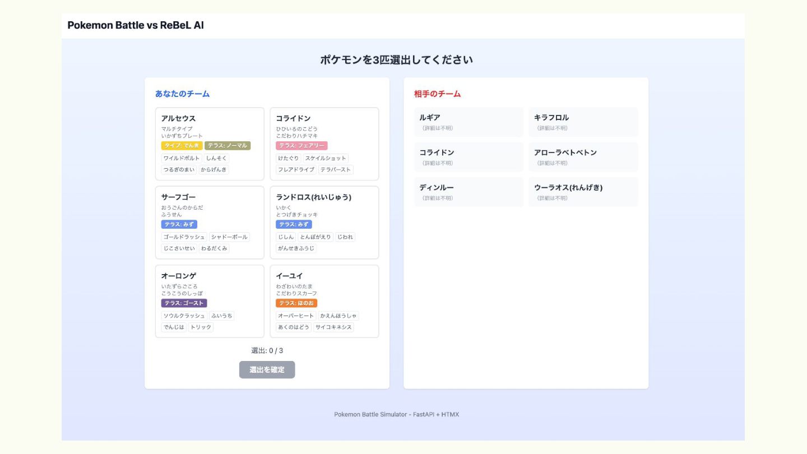
Task: Click the スケイルショット move tag
Action: tap(326, 158)
